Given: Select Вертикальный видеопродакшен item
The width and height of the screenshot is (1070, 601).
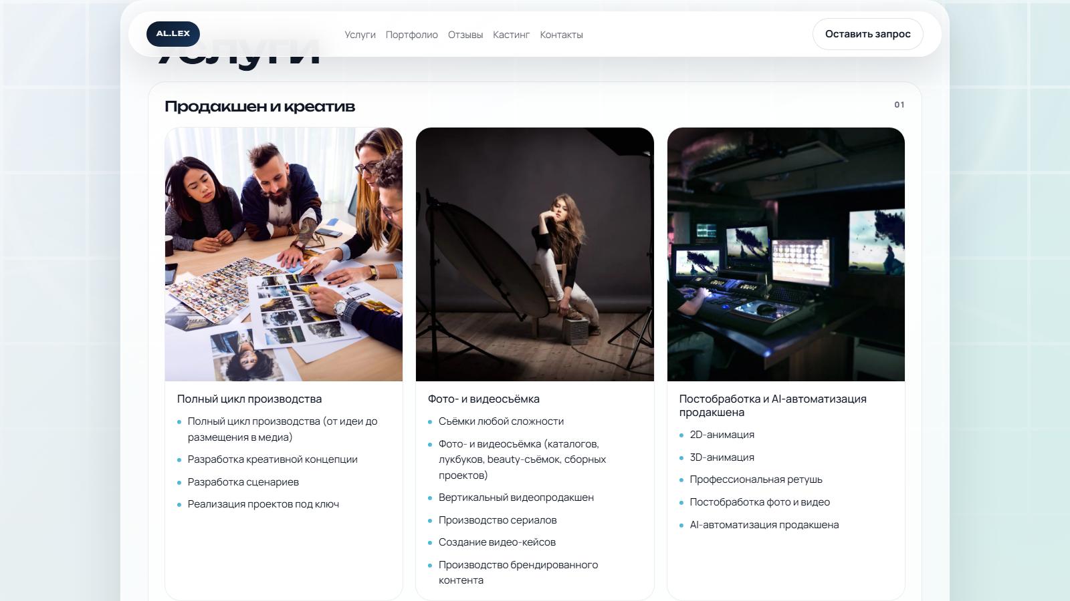Looking at the screenshot, I should (x=516, y=497).
